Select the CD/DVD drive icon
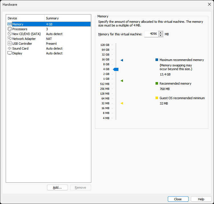The height and width of the screenshot is (204, 214). [10, 34]
